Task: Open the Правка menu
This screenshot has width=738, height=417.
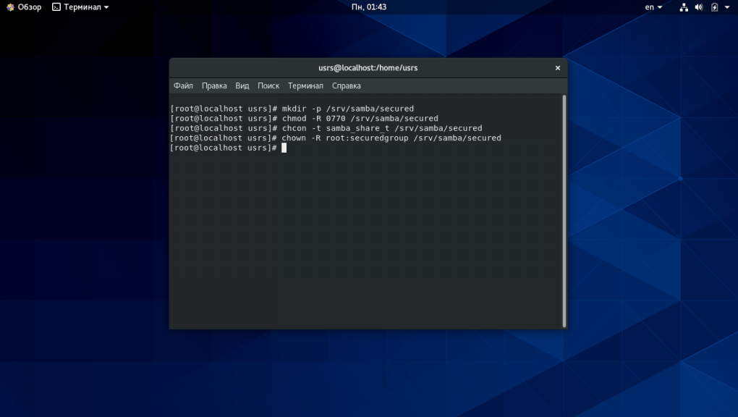Action: (x=214, y=85)
